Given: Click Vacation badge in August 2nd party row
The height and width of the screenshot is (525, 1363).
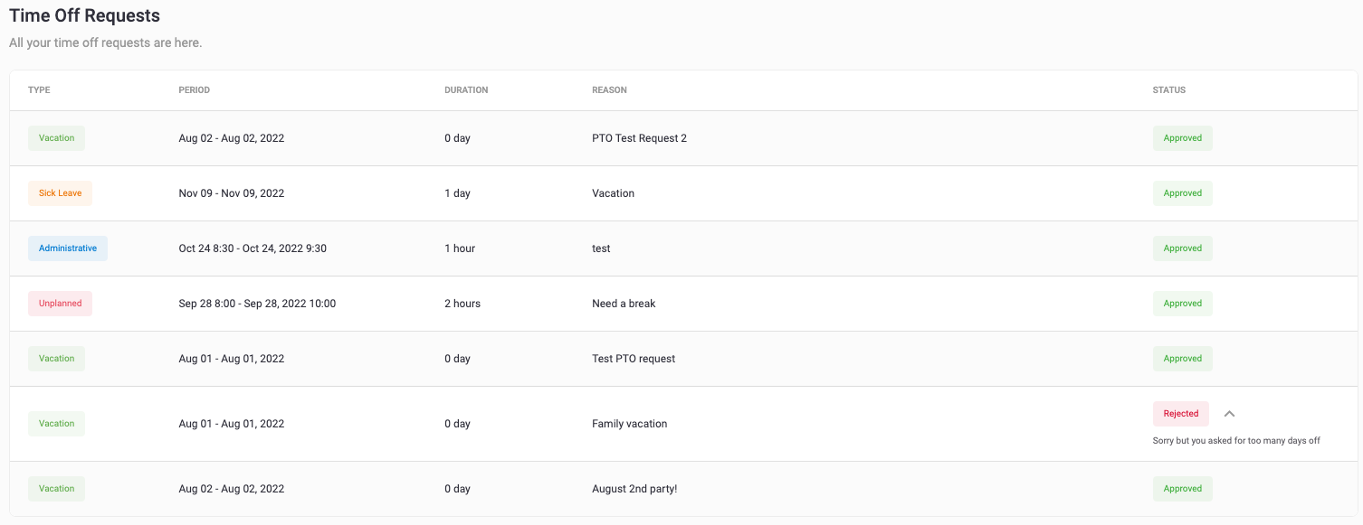Looking at the screenshot, I should (x=56, y=489).
